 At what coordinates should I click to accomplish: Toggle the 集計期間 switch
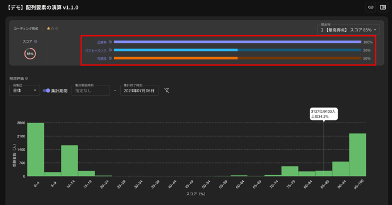(46, 91)
